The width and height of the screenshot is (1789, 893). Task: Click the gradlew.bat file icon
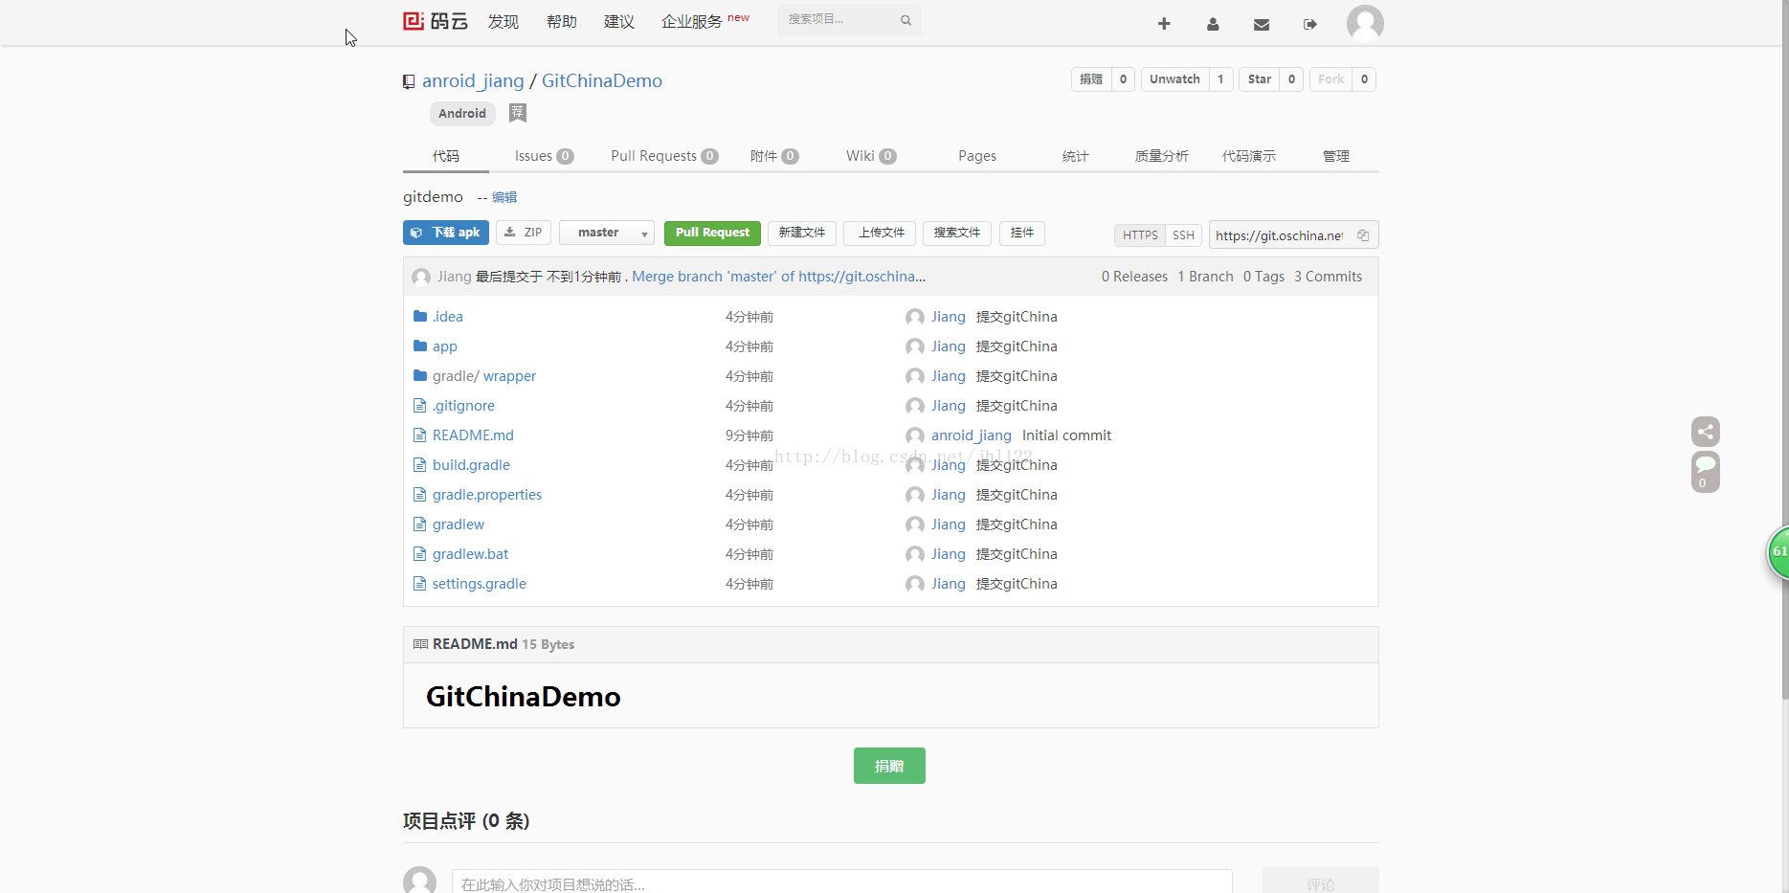click(x=419, y=554)
